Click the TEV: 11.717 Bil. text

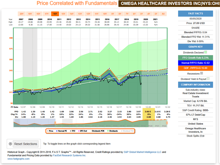196,106
